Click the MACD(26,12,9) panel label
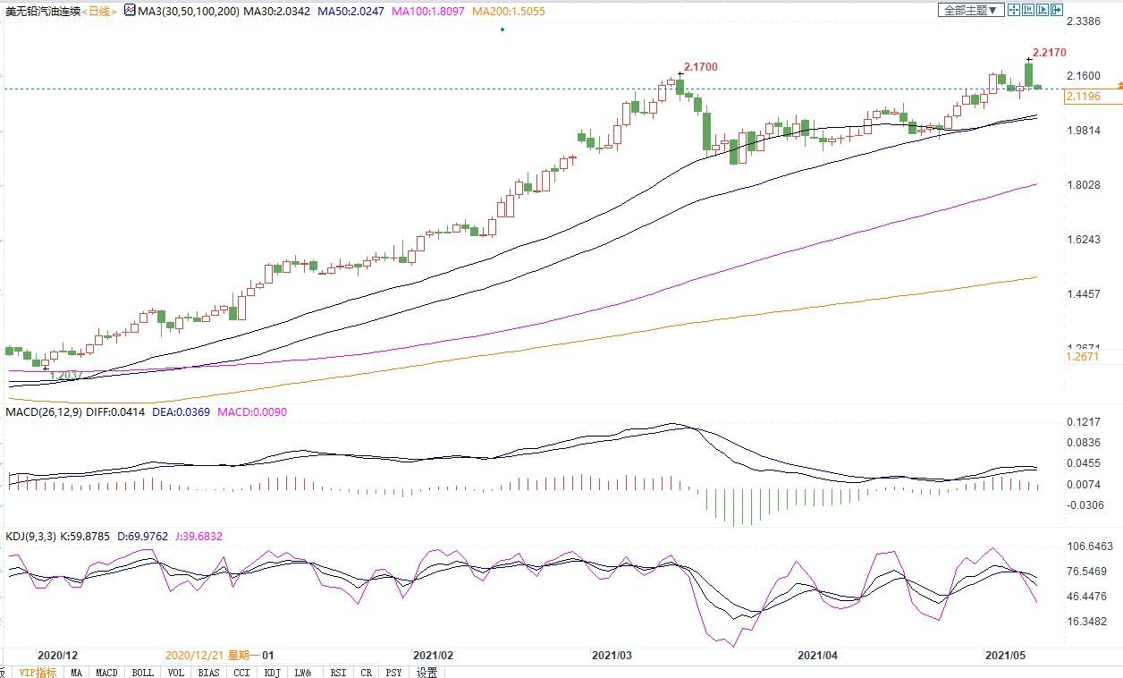1123x678 pixels. pos(42,412)
